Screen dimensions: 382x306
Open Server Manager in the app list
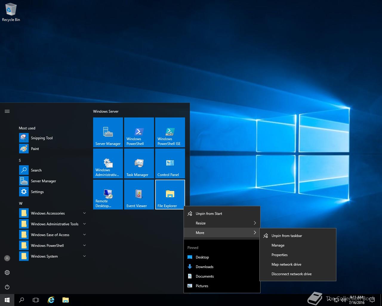(x=53, y=181)
